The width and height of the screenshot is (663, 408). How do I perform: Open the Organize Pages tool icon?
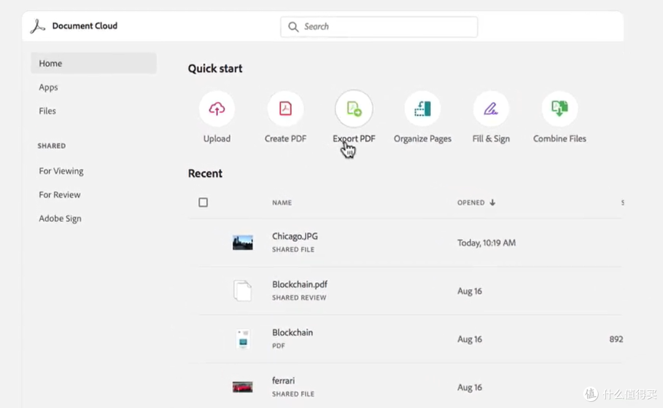tap(422, 109)
